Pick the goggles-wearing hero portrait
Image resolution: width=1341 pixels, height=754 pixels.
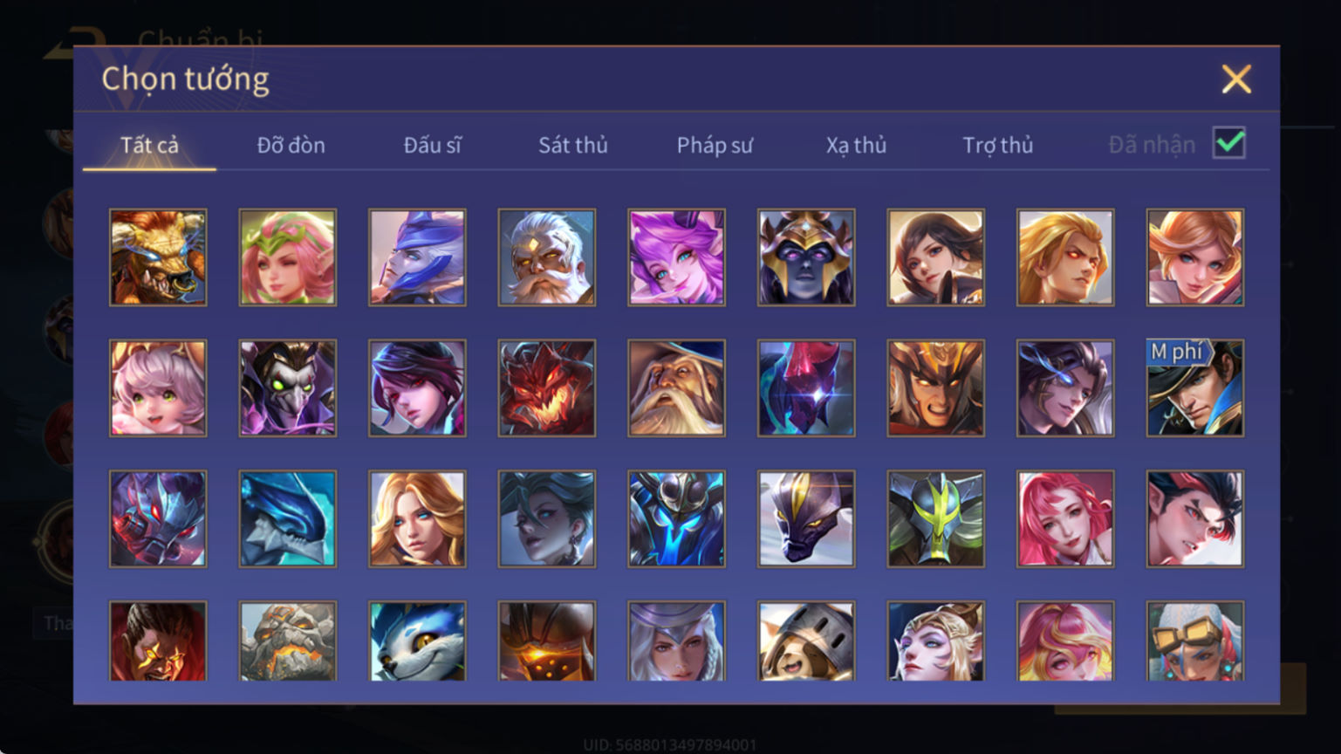click(1195, 641)
